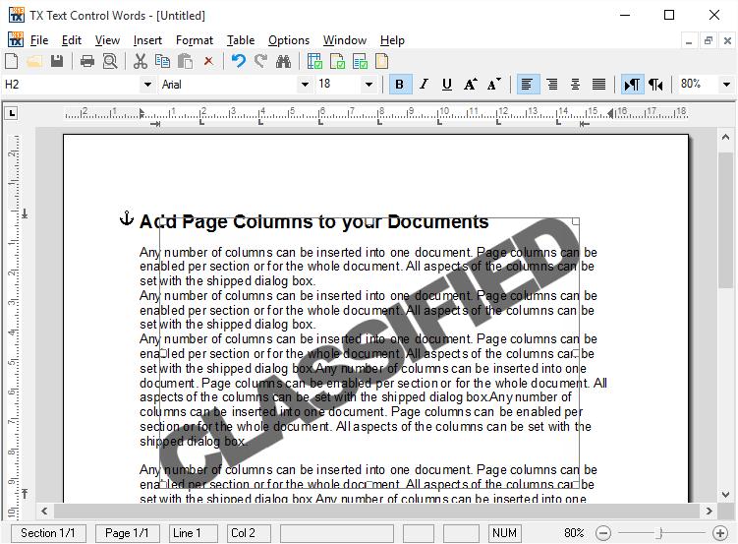Click the Col 2 status field
The image size is (738, 544).
coord(249,533)
